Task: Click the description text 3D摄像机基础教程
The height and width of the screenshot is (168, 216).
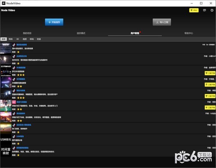Action: (x=19, y=83)
